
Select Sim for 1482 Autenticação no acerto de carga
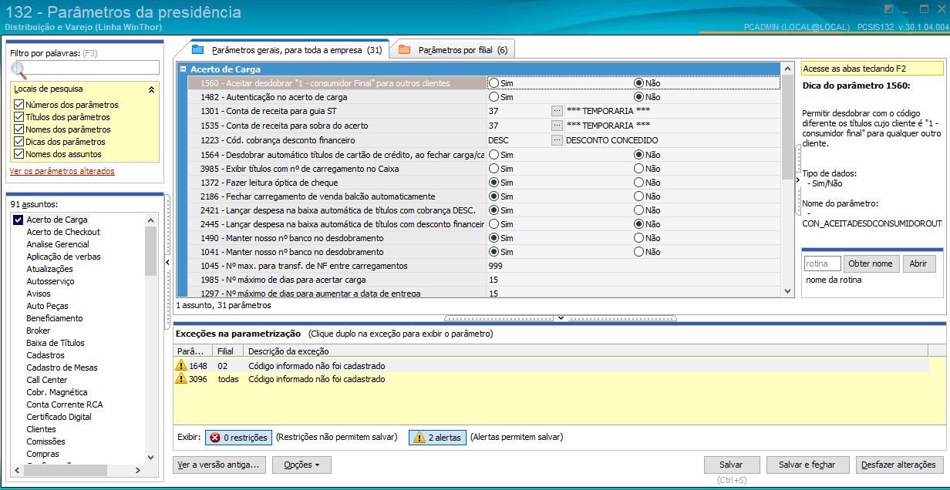click(494, 98)
